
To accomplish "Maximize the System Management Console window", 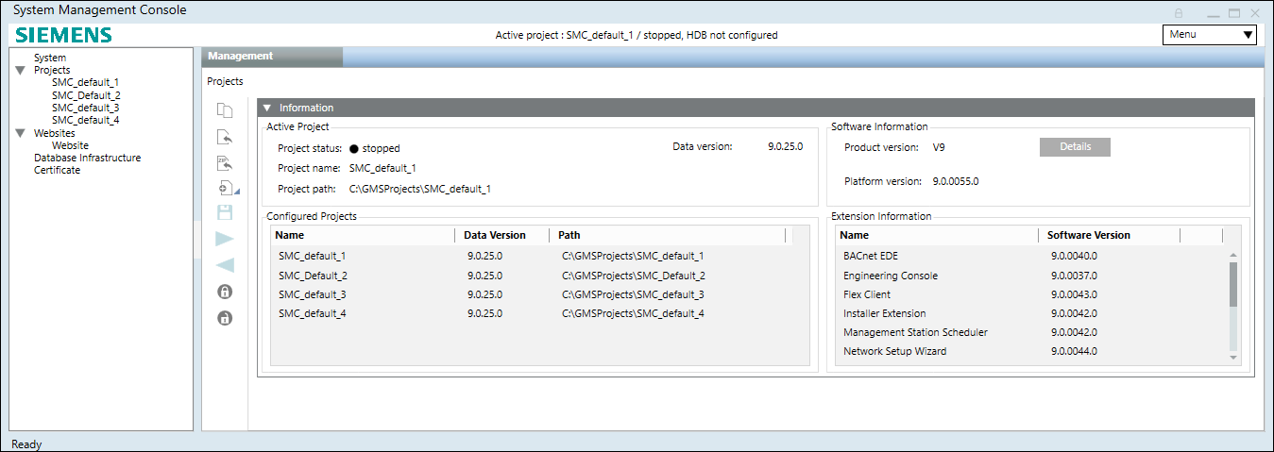I will pyautogui.click(x=1234, y=13).
